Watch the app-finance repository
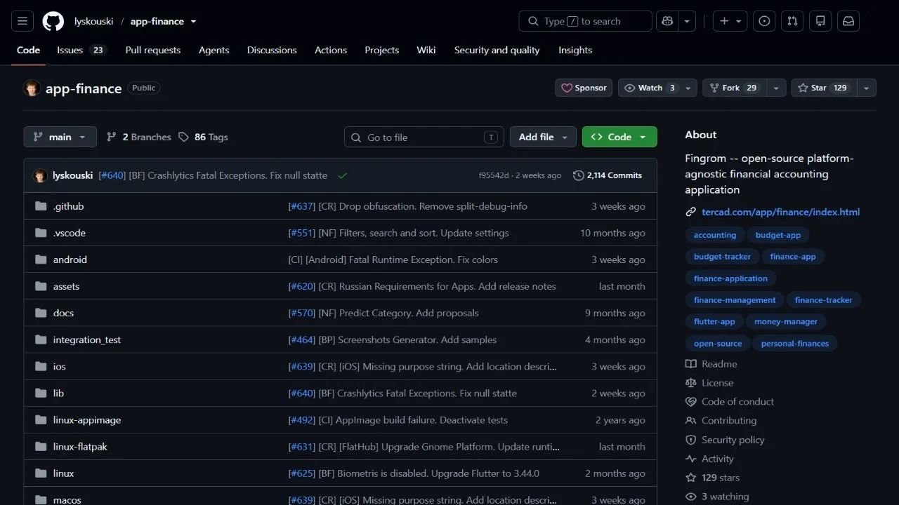 [650, 88]
